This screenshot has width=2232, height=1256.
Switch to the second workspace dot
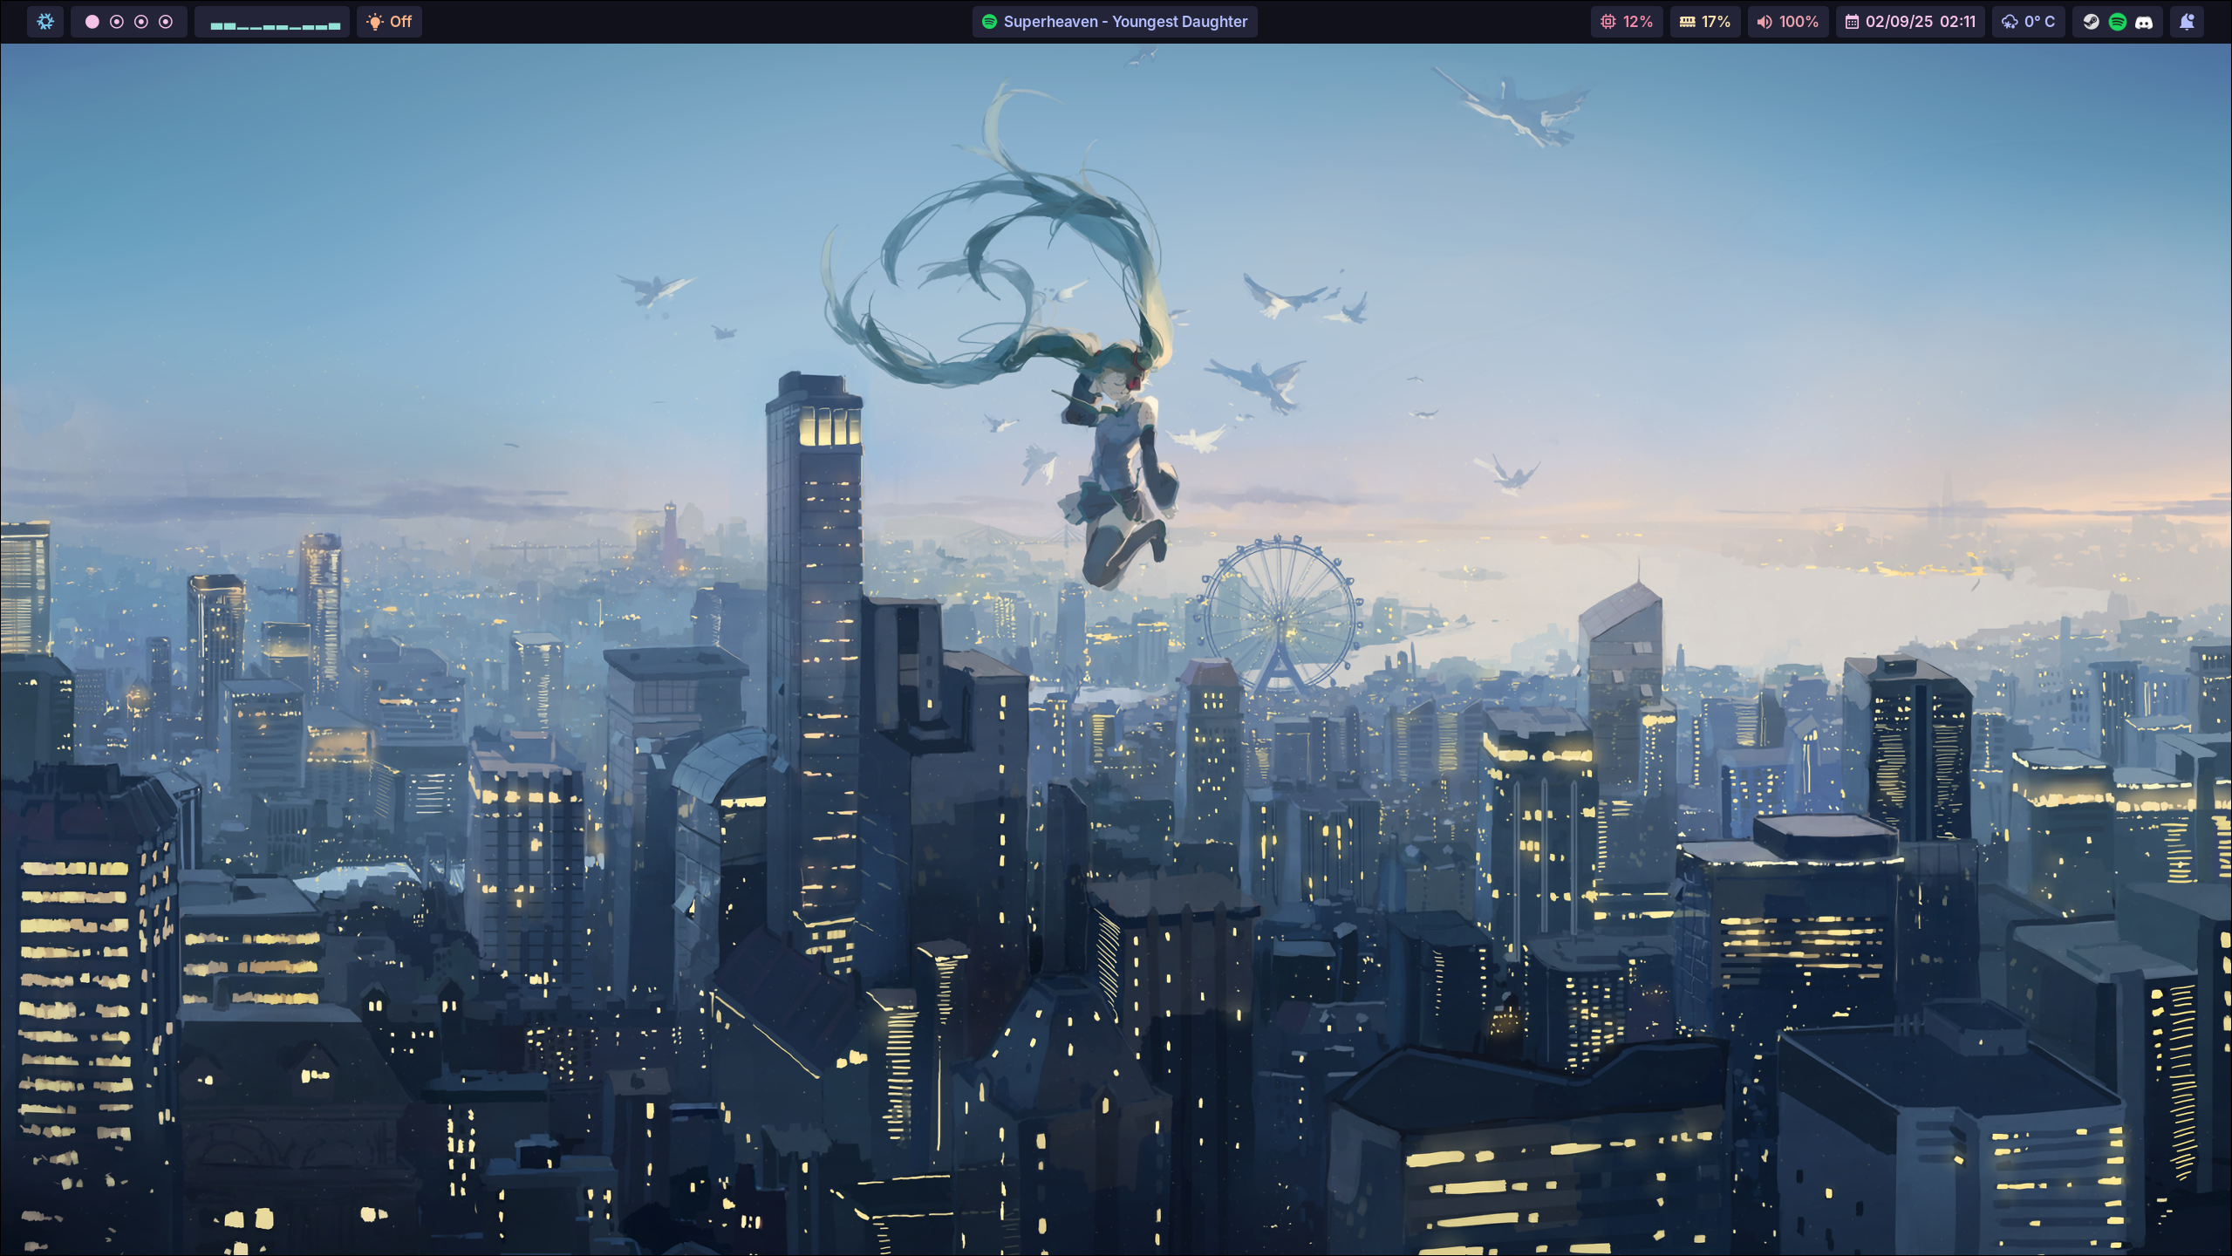click(117, 22)
